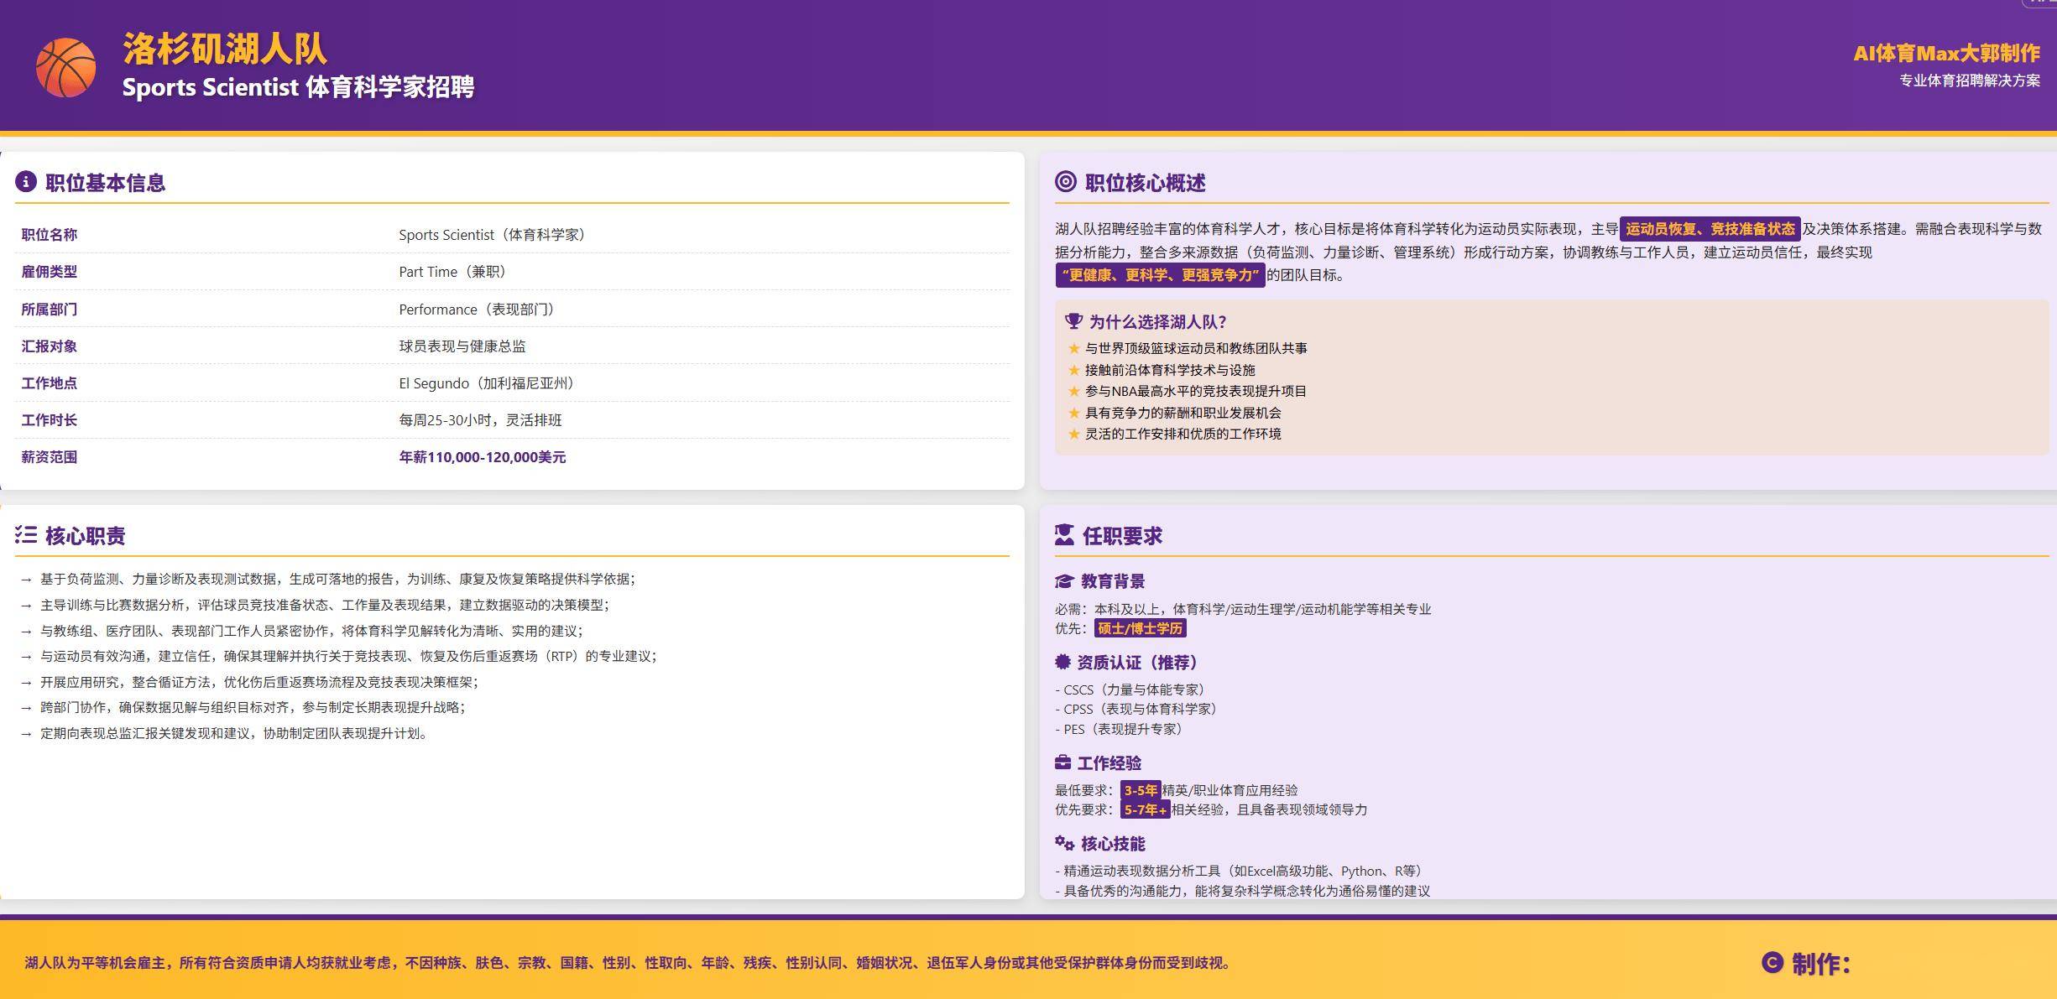
Task: Click the star beside 接触前沿体育科学技术与设施
Action: 1073,370
